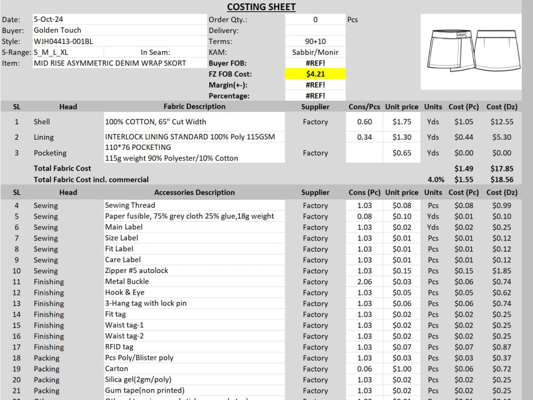Click the 'Pcs Poly/Blister poly' cell

(x=194, y=357)
